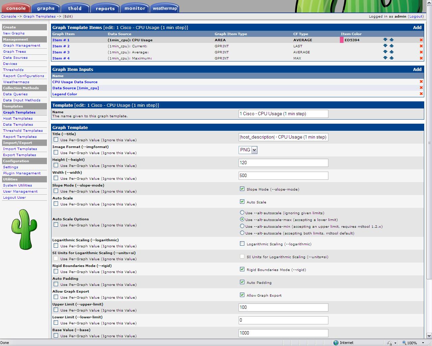The image size is (432, 346).
Task: Open Devices in sidebar
Action: click(10, 64)
